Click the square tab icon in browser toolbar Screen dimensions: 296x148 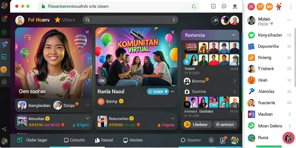pyautogui.click(x=213, y=6)
